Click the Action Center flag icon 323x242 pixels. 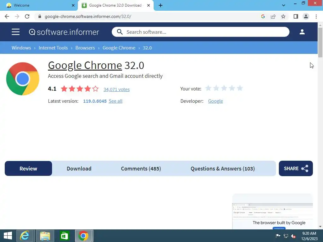tap(278, 236)
